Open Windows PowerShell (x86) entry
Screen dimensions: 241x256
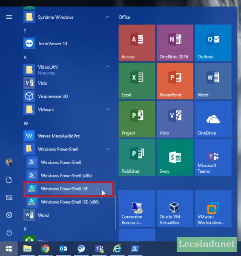[x=69, y=176]
